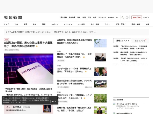Select the トップ navigation tab
This screenshot has height=114, width=153.
[6, 24]
